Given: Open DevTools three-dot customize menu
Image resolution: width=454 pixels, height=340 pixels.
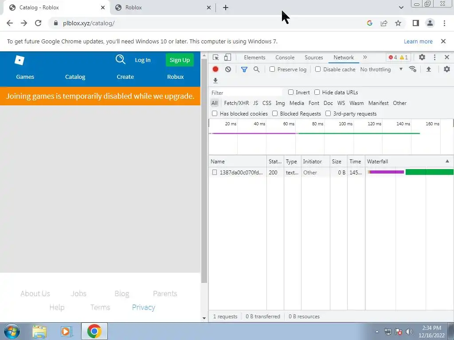Looking at the screenshot, I should click(x=434, y=57).
